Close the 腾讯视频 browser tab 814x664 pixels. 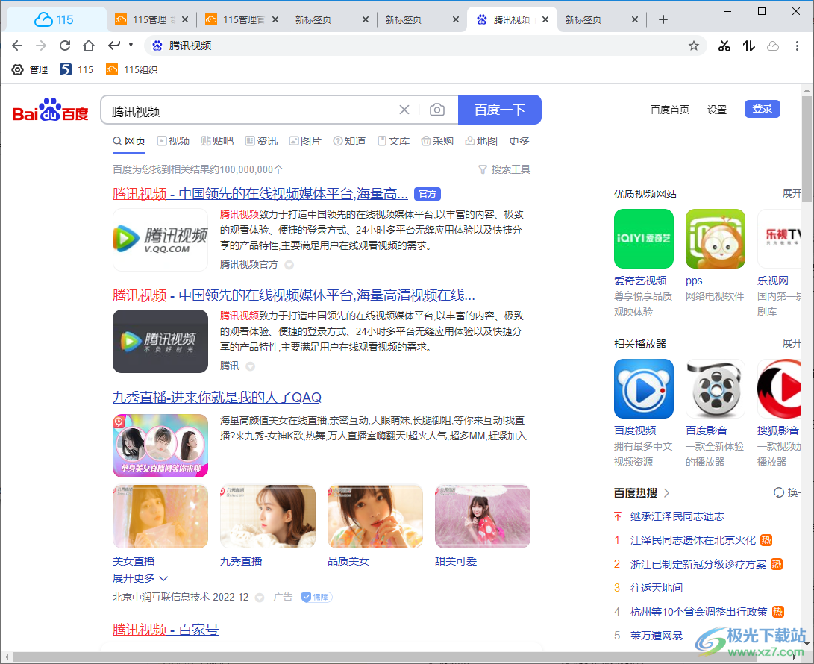click(545, 19)
